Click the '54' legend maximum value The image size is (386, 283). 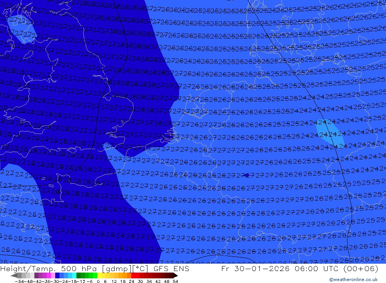pyautogui.click(x=175, y=281)
